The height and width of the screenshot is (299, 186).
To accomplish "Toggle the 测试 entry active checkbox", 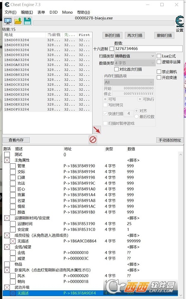I will coord(7,154).
